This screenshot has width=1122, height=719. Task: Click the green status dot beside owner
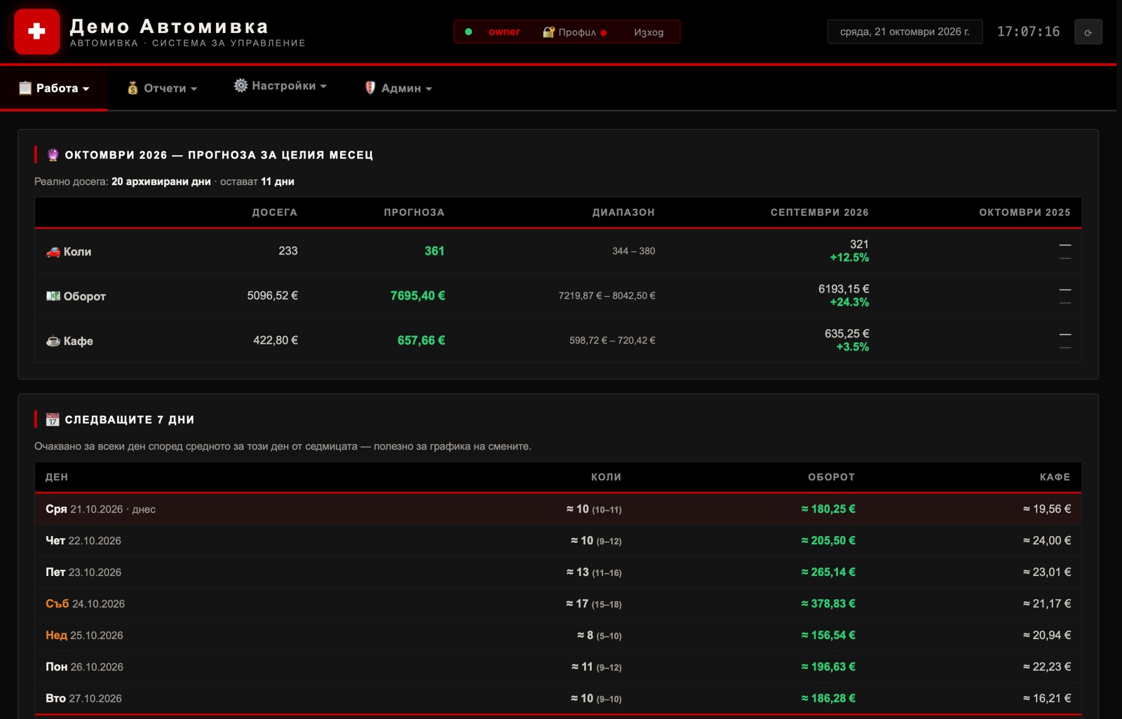(x=468, y=32)
